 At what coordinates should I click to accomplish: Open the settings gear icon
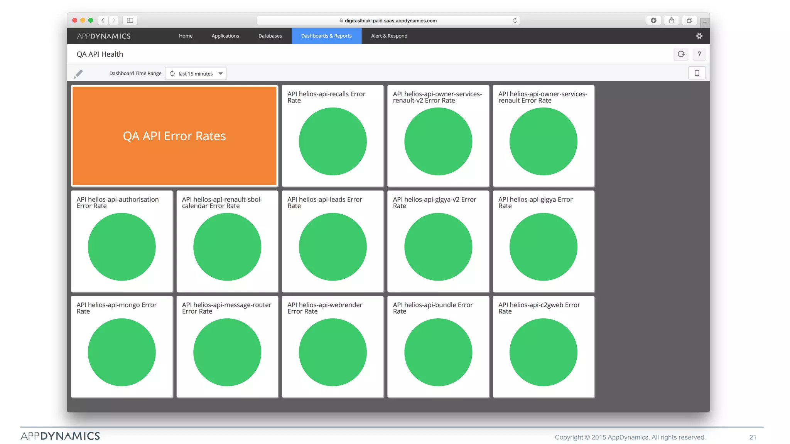coord(699,36)
